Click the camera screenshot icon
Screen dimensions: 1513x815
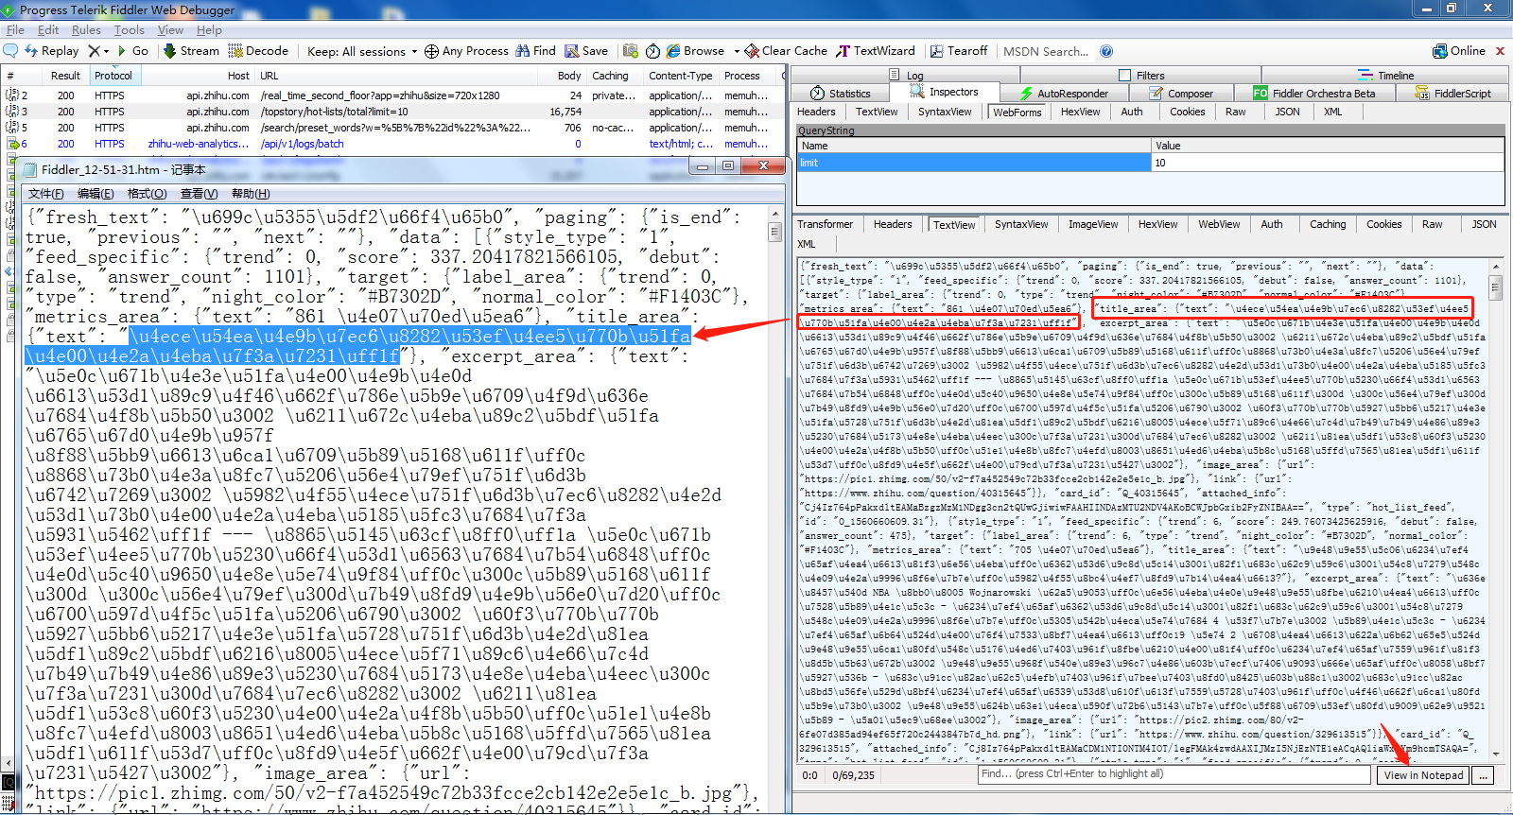point(630,51)
